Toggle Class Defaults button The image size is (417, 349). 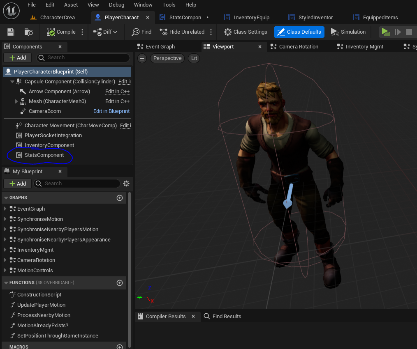click(x=299, y=32)
